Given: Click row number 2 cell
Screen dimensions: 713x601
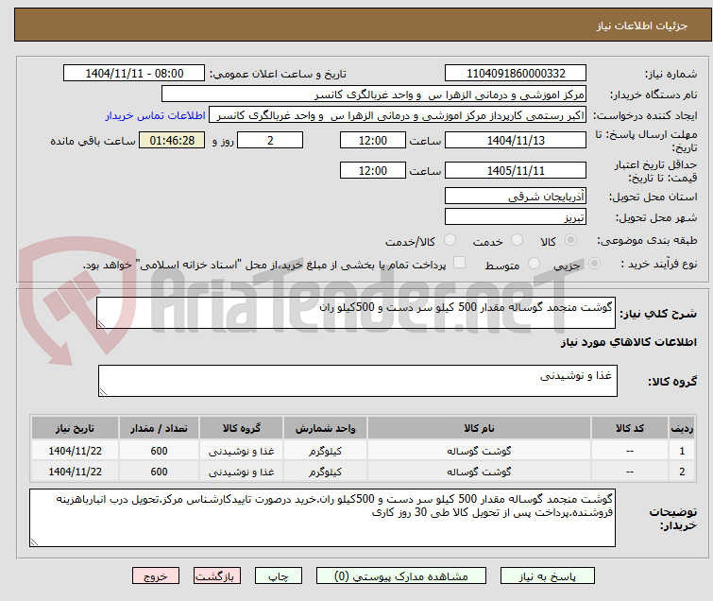Looking at the screenshot, I should [682, 472].
